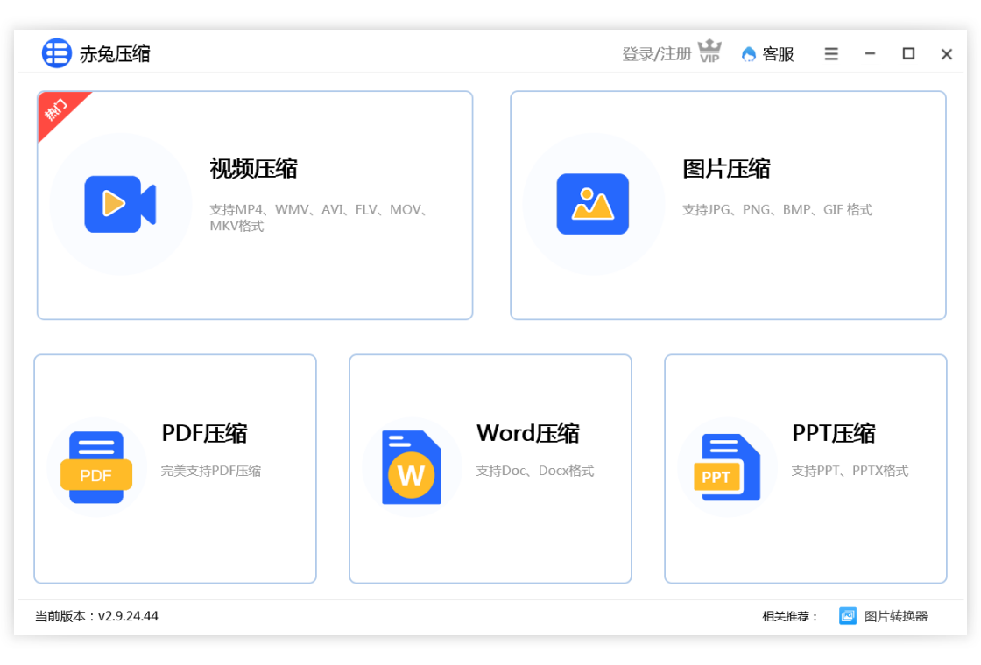The image size is (981, 665).
Task: Click the 客服 customer service icon
Action: (x=748, y=54)
